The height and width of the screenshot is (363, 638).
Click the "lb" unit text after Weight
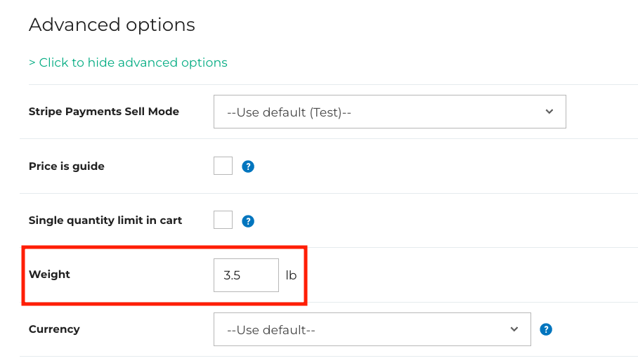(x=291, y=275)
